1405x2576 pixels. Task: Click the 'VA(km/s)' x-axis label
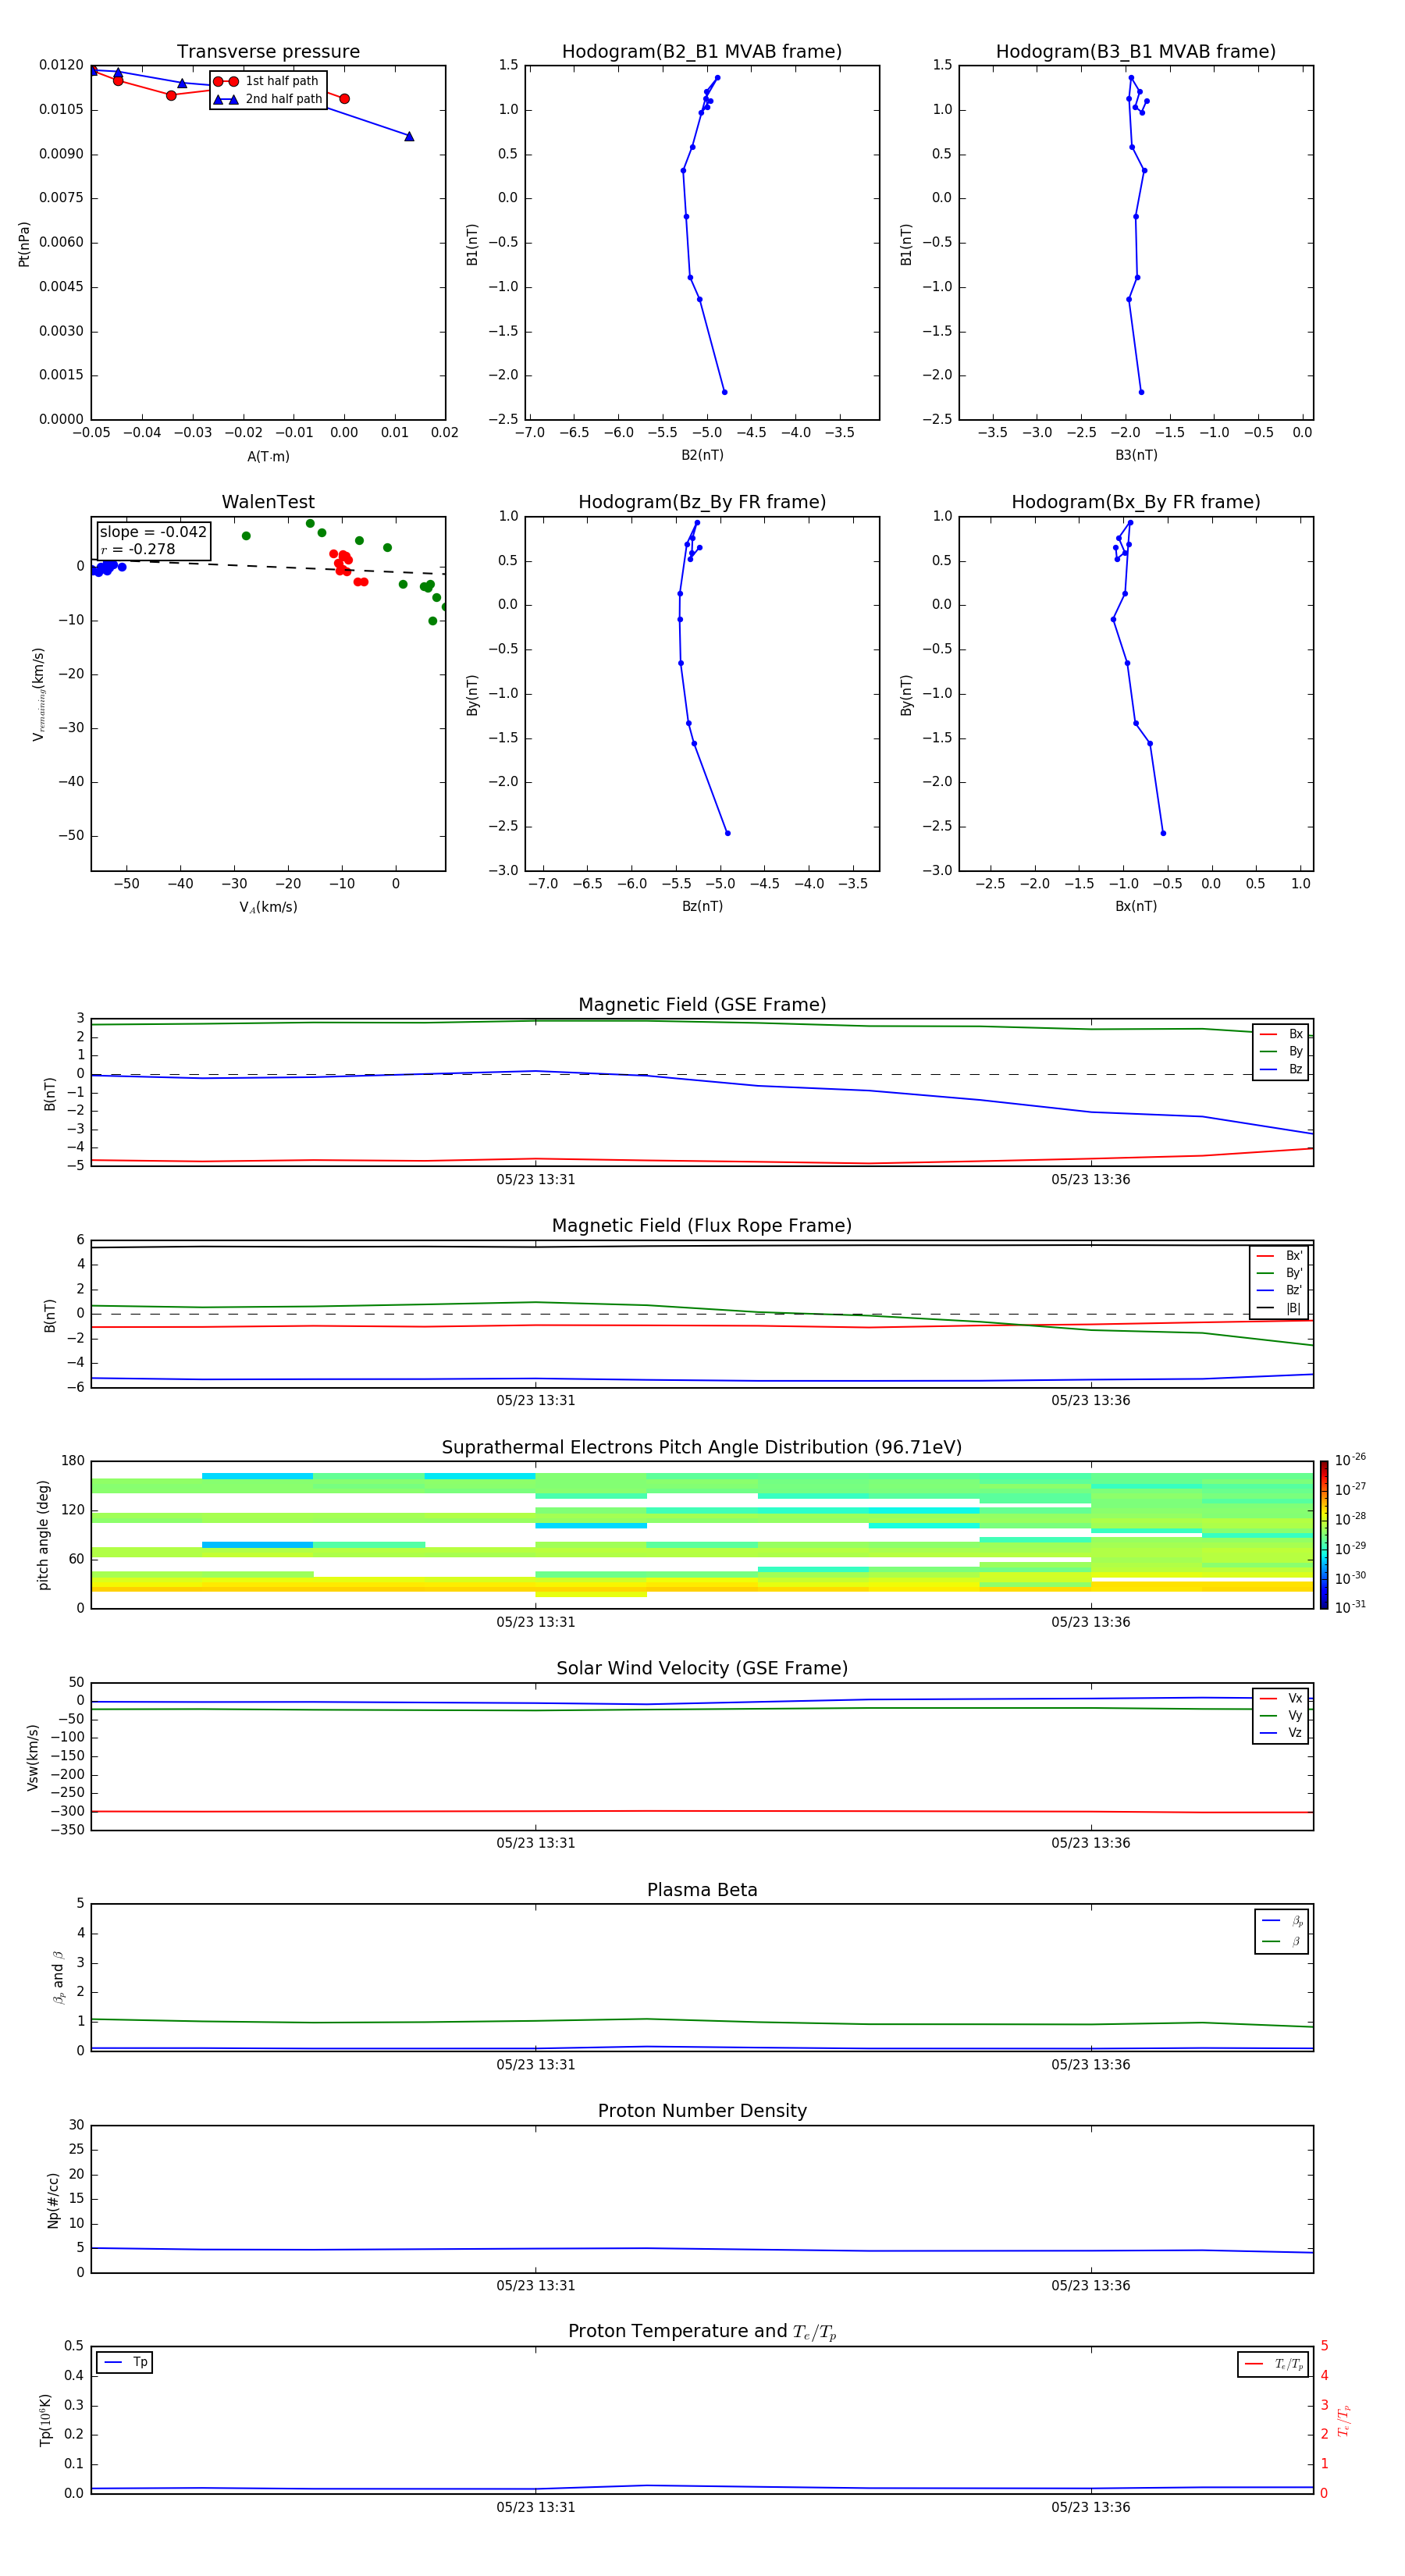(x=268, y=907)
